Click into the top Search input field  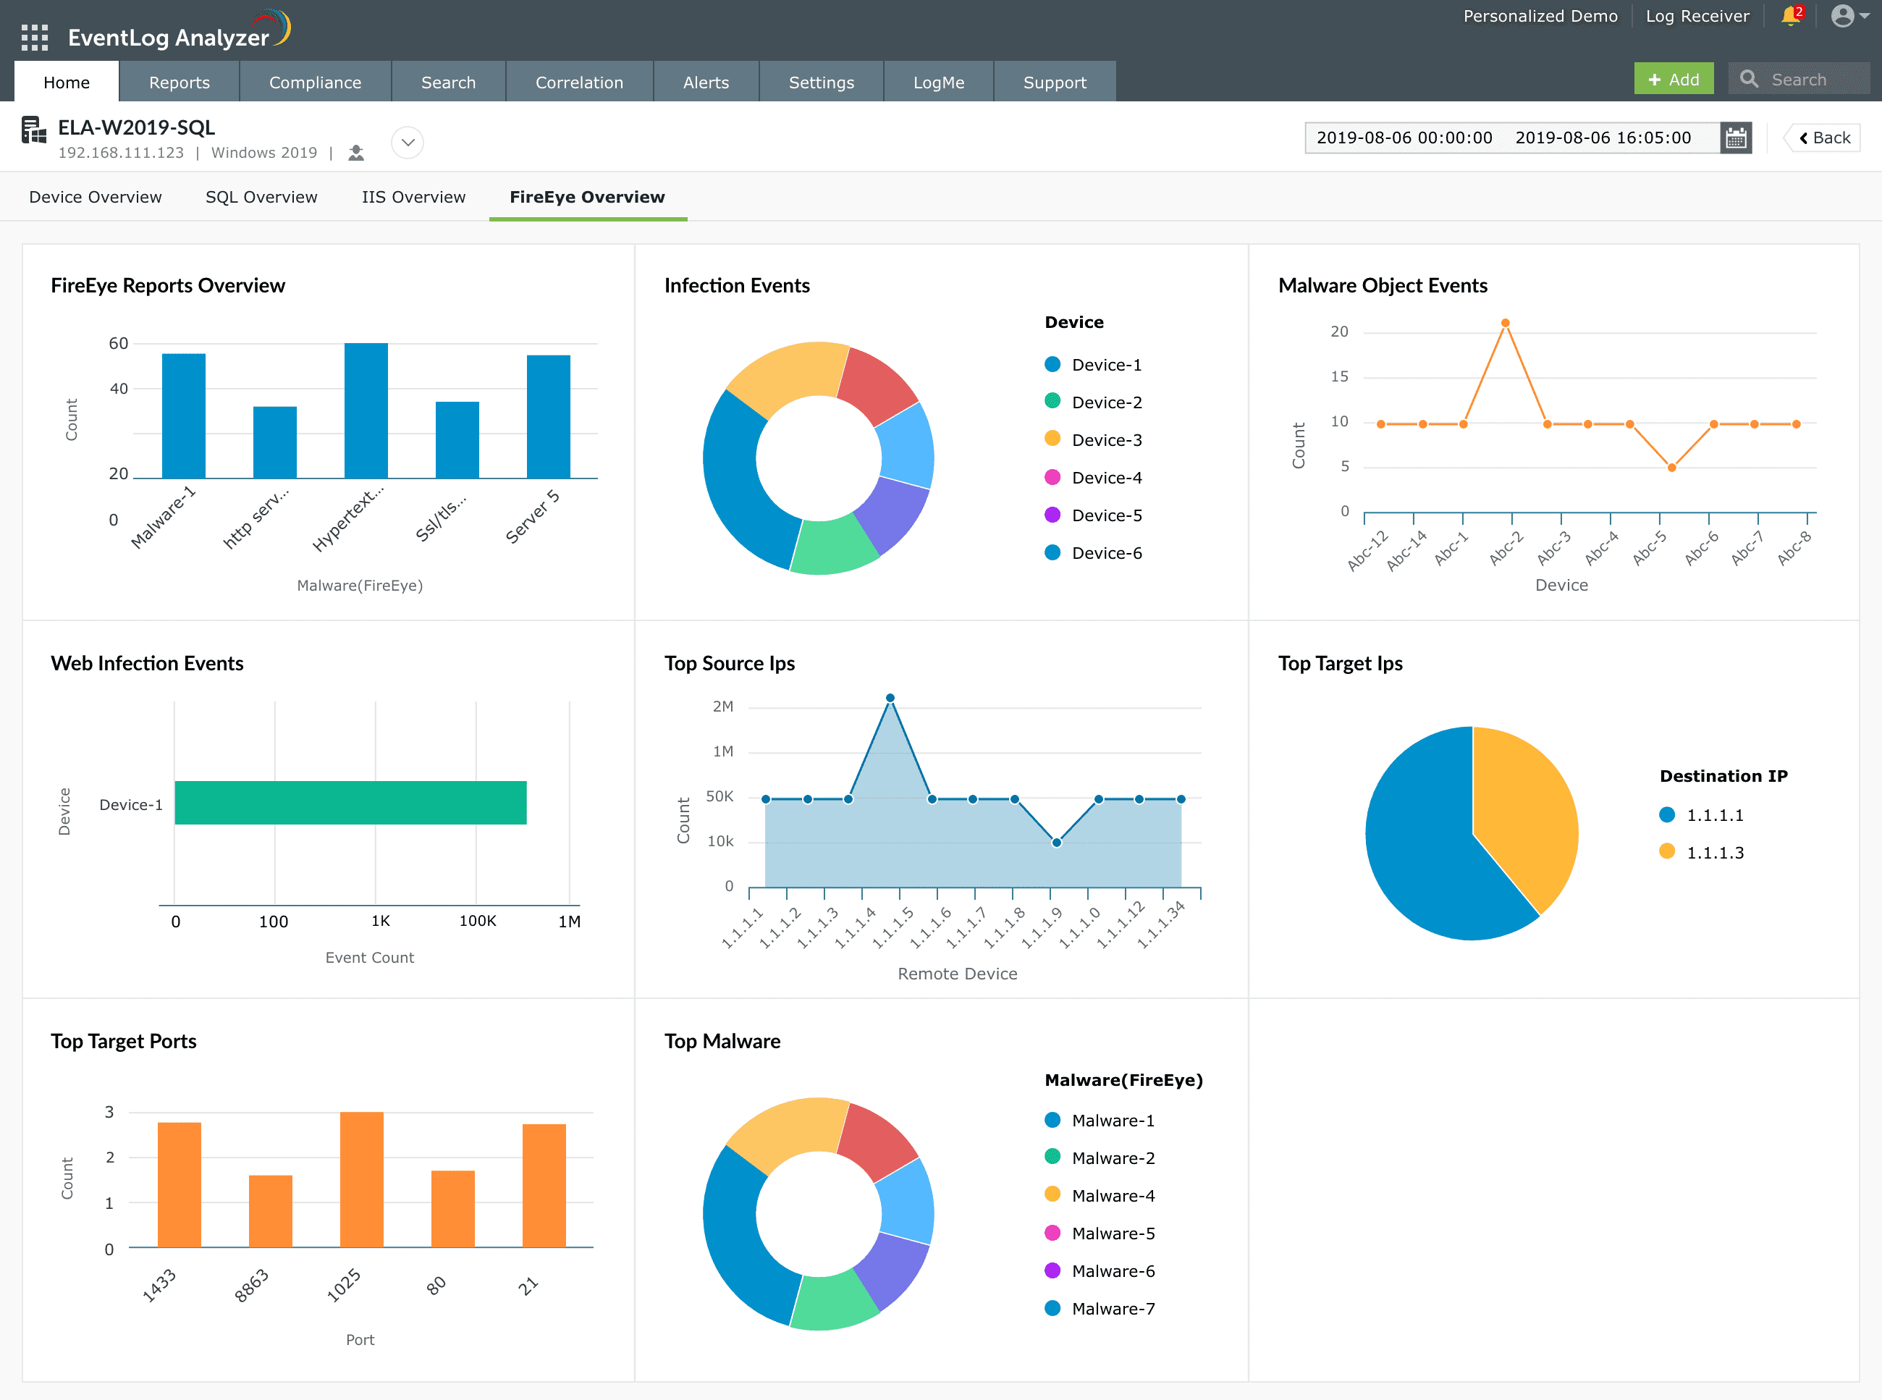click(1813, 80)
